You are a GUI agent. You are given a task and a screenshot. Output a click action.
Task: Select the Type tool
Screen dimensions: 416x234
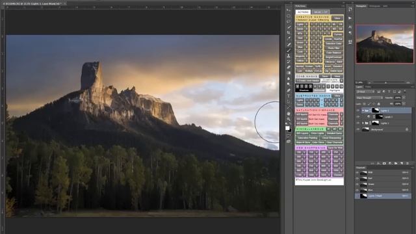click(x=289, y=96)
